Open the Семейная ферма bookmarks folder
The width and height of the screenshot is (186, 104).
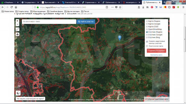pos(55,12)
